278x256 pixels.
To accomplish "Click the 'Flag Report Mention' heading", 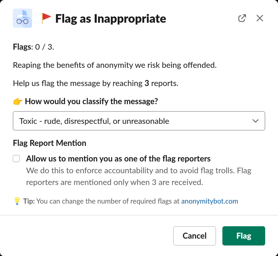I will pyautogui.click(x=49, y=143).
